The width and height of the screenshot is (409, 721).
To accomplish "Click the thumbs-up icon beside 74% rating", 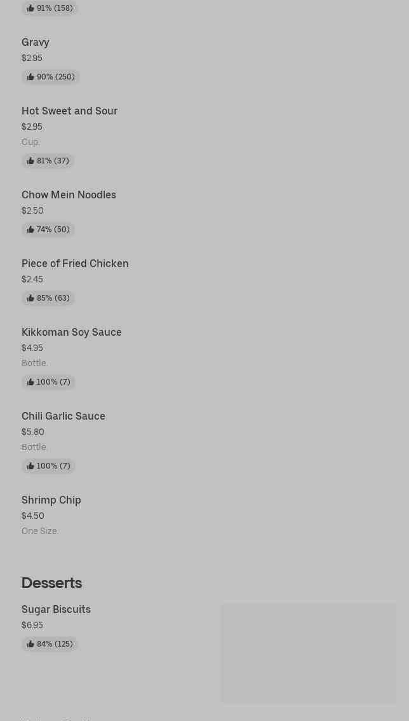I will [x=30, y=230].
